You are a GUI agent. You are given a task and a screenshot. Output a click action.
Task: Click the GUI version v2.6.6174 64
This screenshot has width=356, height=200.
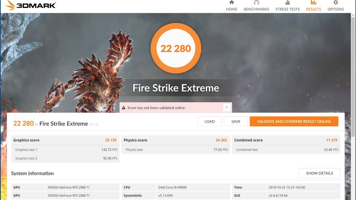[278, 195]
